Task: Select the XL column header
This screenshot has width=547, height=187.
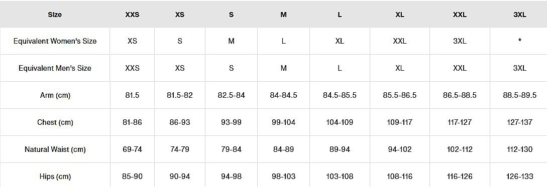Action: click(x=399, y=15)
